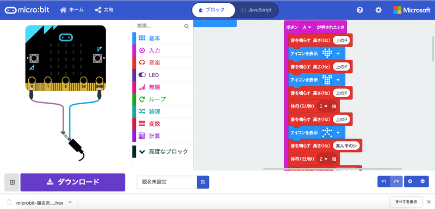
Task: Click the ダウンロード (Download) button
Action: [x=73, y=182]
